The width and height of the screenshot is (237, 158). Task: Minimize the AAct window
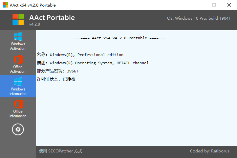199,5
